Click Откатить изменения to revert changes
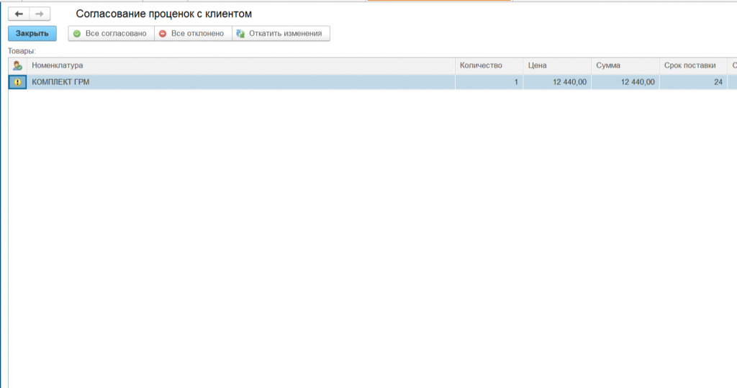Image resolution: width=737 pixels, height=388 pixels. (x=281, y=34)
